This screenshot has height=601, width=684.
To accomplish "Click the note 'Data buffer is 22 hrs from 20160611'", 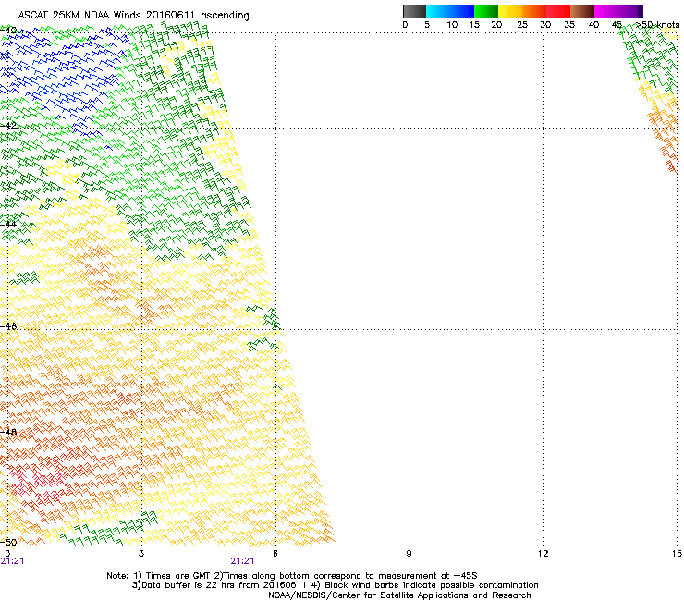I will (222, 585).
